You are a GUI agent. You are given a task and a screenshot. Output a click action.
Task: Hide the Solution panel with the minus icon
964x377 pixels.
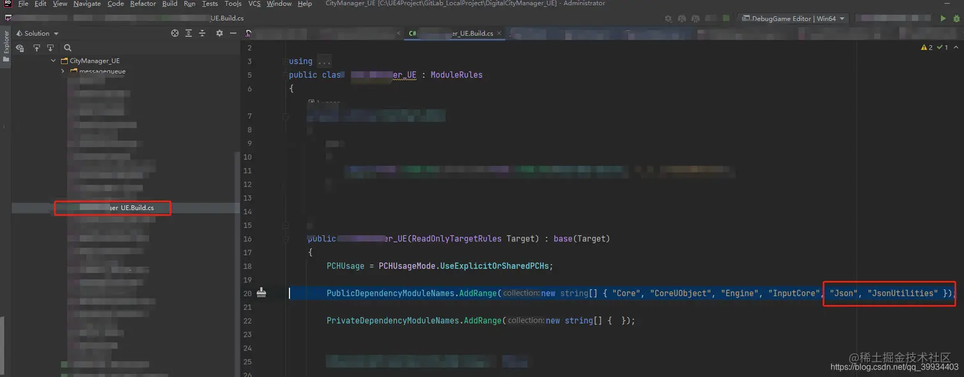point(233,32)
